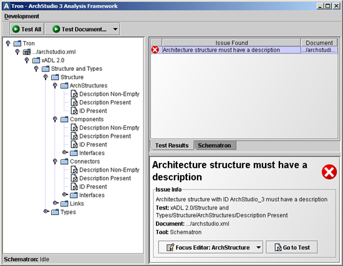Click the green play icon on Test All

pyautogui.click(x=16, y=29)
